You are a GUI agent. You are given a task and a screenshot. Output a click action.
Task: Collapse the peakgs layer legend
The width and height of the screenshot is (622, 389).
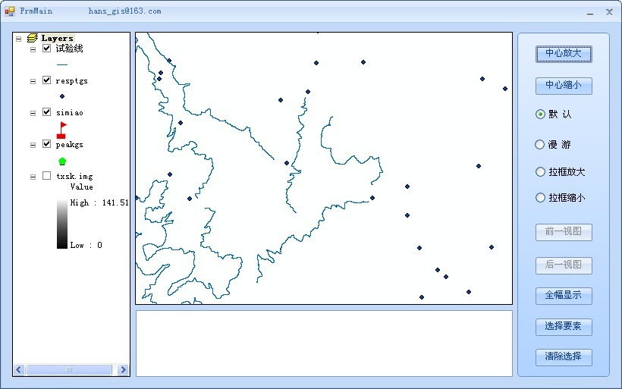(33, 145)
